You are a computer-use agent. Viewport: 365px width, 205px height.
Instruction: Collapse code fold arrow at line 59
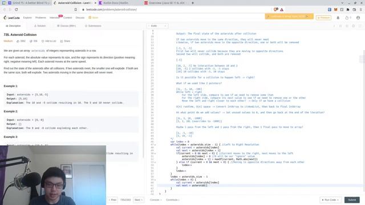pyautogui.click(x=155, y=180)
